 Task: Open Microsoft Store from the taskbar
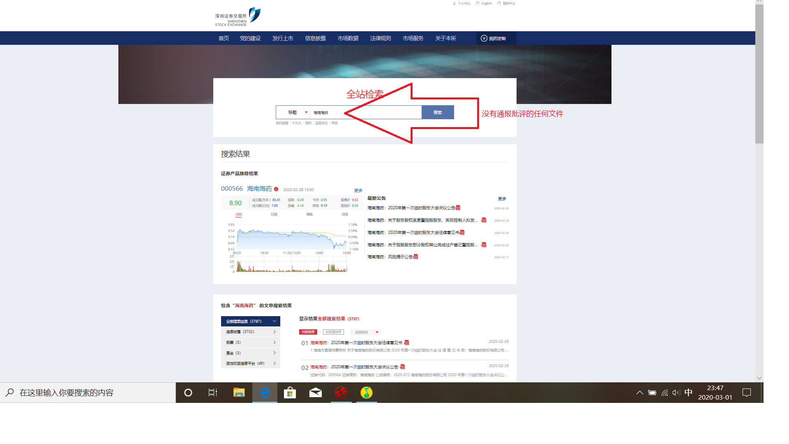[x=290, y=393]
